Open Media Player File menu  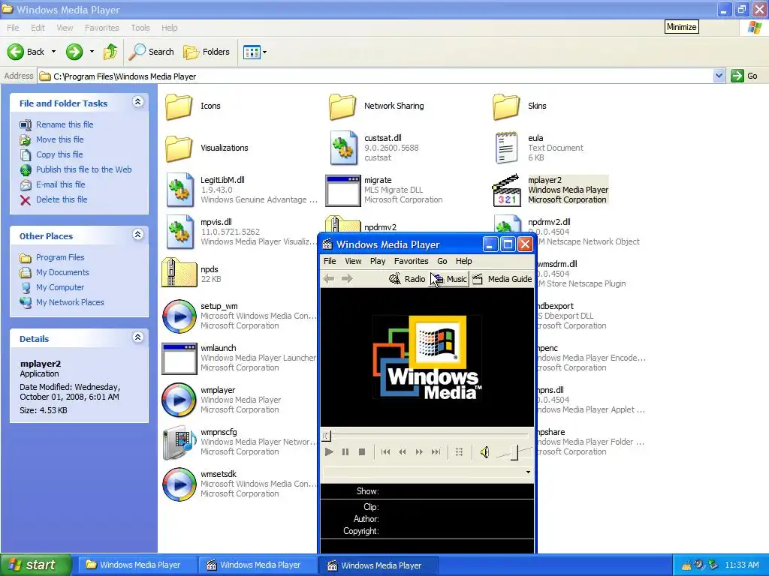tap(330, 261)
